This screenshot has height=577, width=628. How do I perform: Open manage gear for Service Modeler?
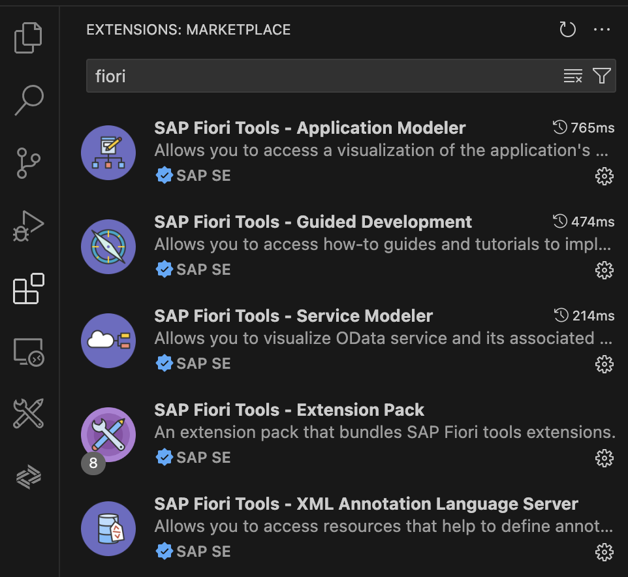point(604,364)
